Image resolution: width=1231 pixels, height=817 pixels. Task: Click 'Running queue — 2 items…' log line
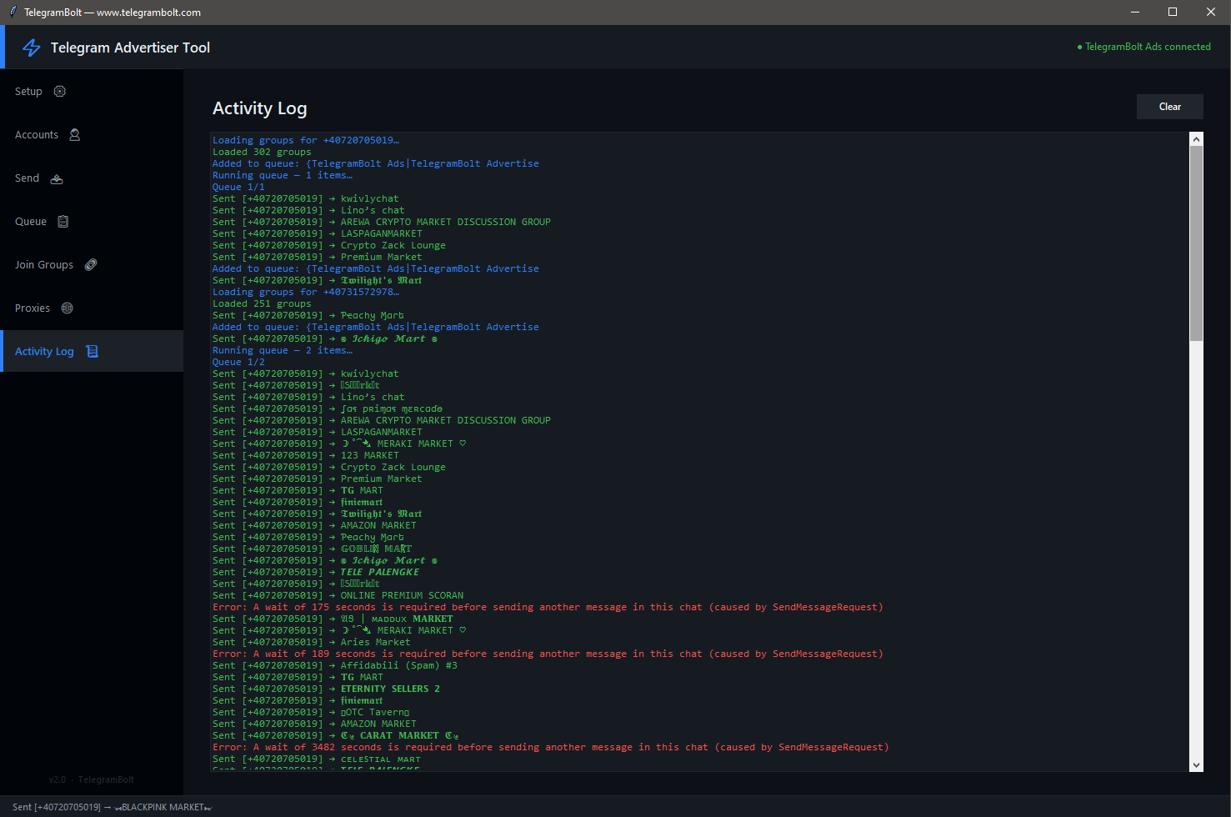[283, 350]
